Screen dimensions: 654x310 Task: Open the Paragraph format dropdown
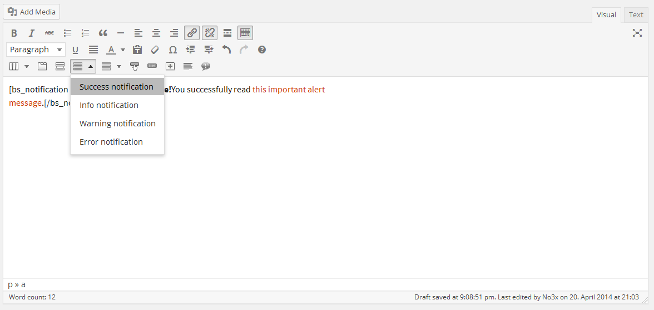pyautogui.click(x=36, y=50)
